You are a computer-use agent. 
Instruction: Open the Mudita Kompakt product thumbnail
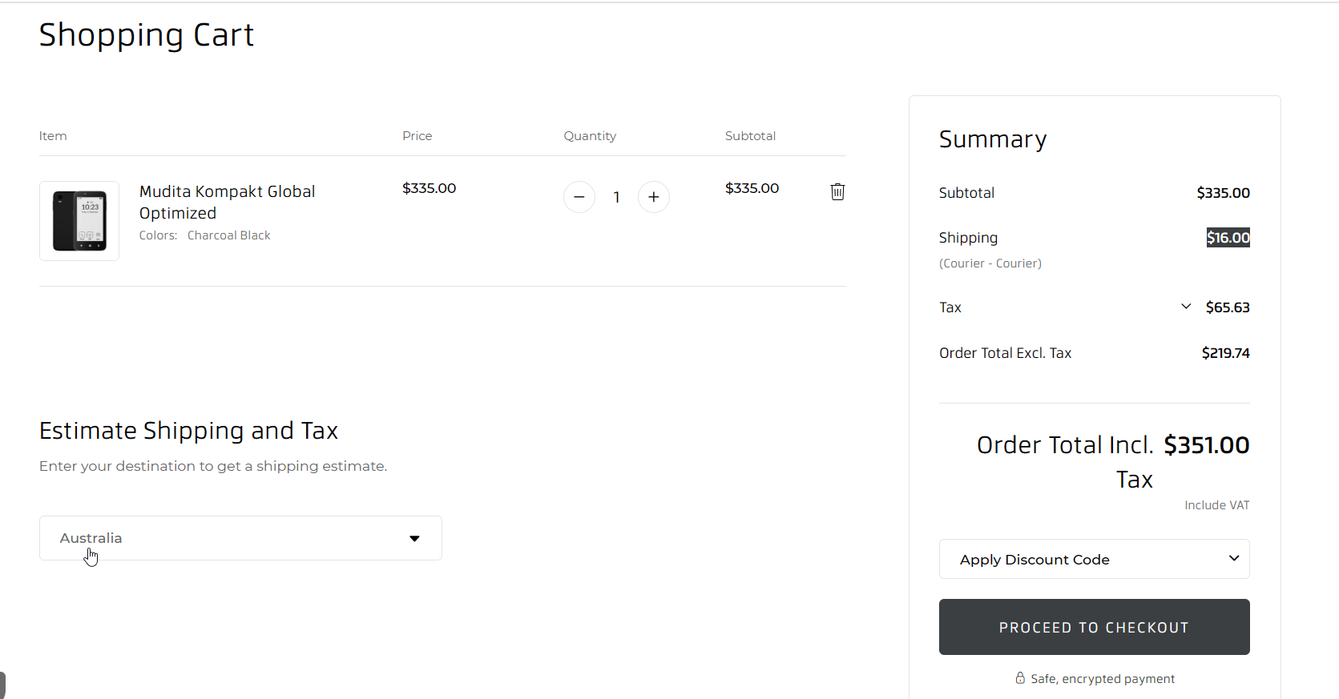coord(79,221)
